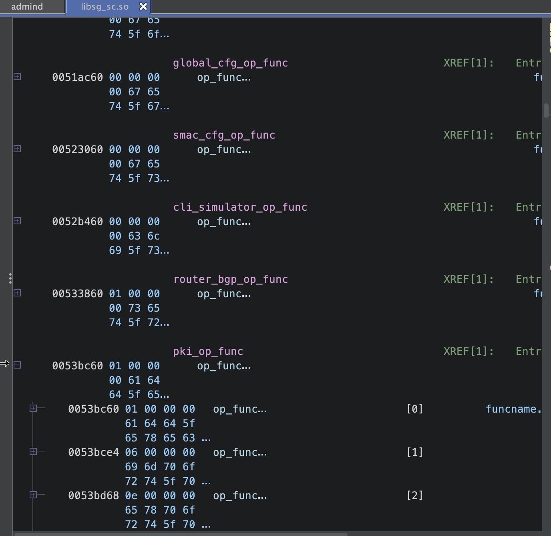551x536 pixels.
Task: Expand the router_bgp_op_func data at 00533860
Action: click(x=17, y=293)
